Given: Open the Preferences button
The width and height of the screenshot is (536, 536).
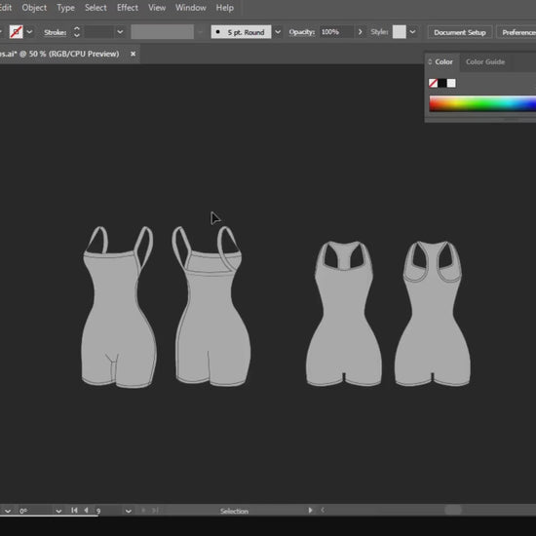Looking at the screenshot, I should (x=517, y=32).
